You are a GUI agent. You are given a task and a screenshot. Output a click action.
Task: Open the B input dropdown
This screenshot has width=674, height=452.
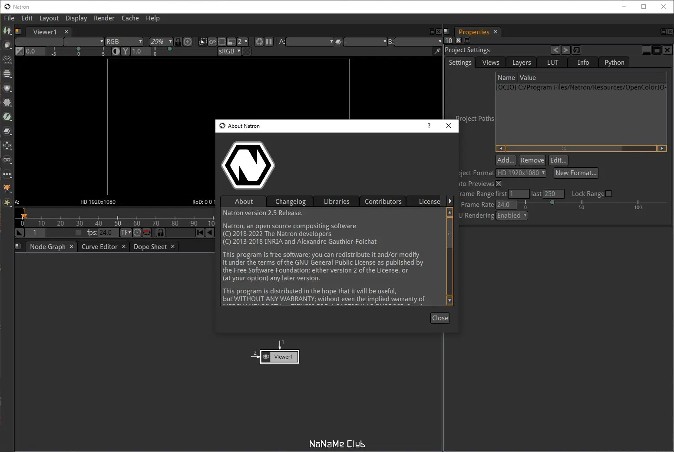418,42
